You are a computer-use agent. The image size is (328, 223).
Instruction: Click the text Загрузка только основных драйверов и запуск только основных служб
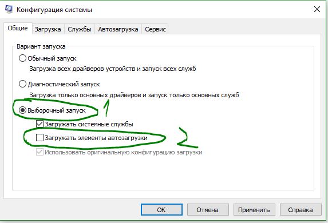click(134, 95)
